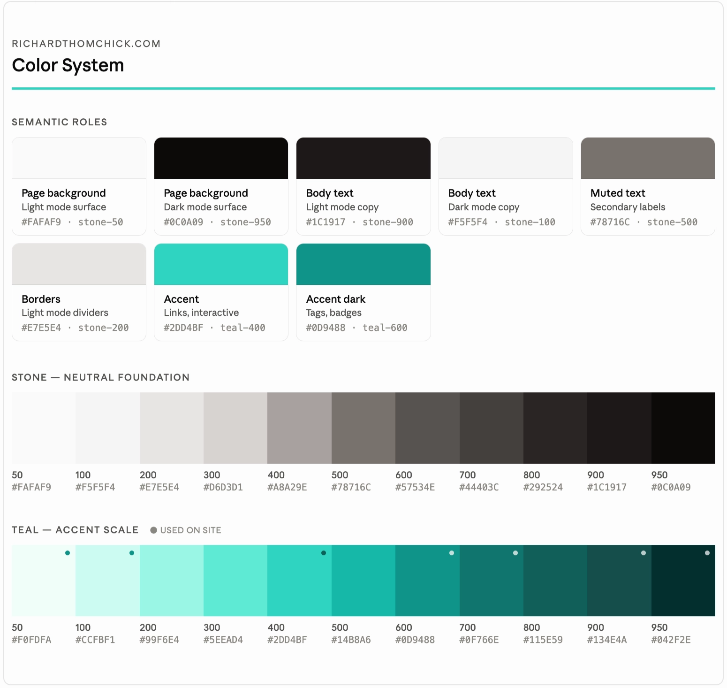Click the used-on-site dot on teal 400
The height and width of the screenshot is (688, 727).
point(324,553)
